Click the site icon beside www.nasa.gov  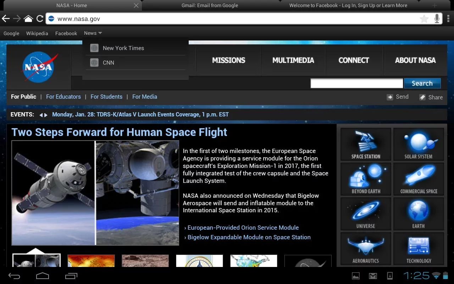pos(51,19)
